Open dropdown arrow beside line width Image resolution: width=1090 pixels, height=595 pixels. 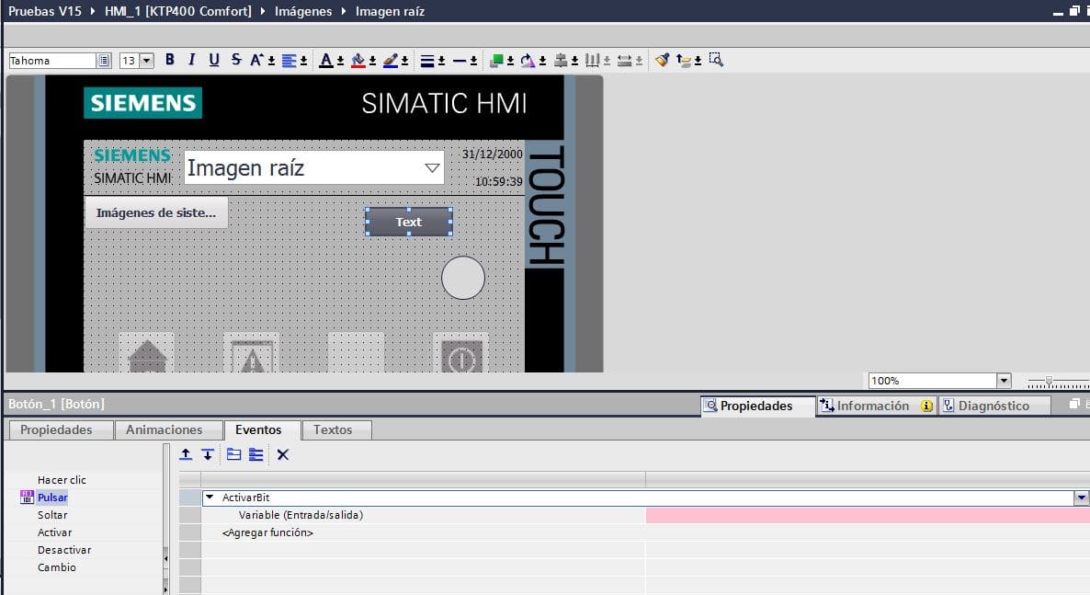(441, 62)
